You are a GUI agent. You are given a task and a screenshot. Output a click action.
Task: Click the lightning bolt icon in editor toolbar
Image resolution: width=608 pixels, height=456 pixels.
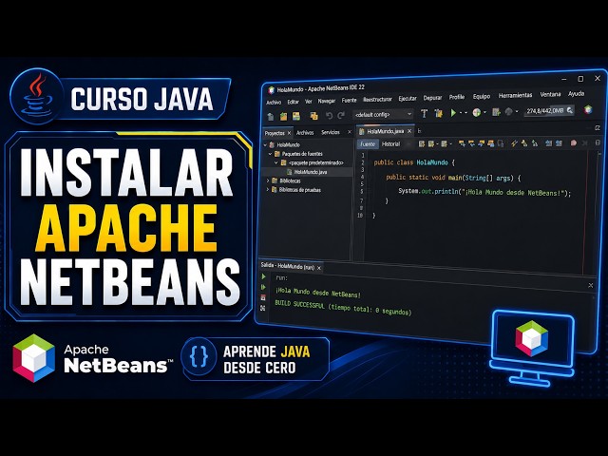tap(514, 143)
